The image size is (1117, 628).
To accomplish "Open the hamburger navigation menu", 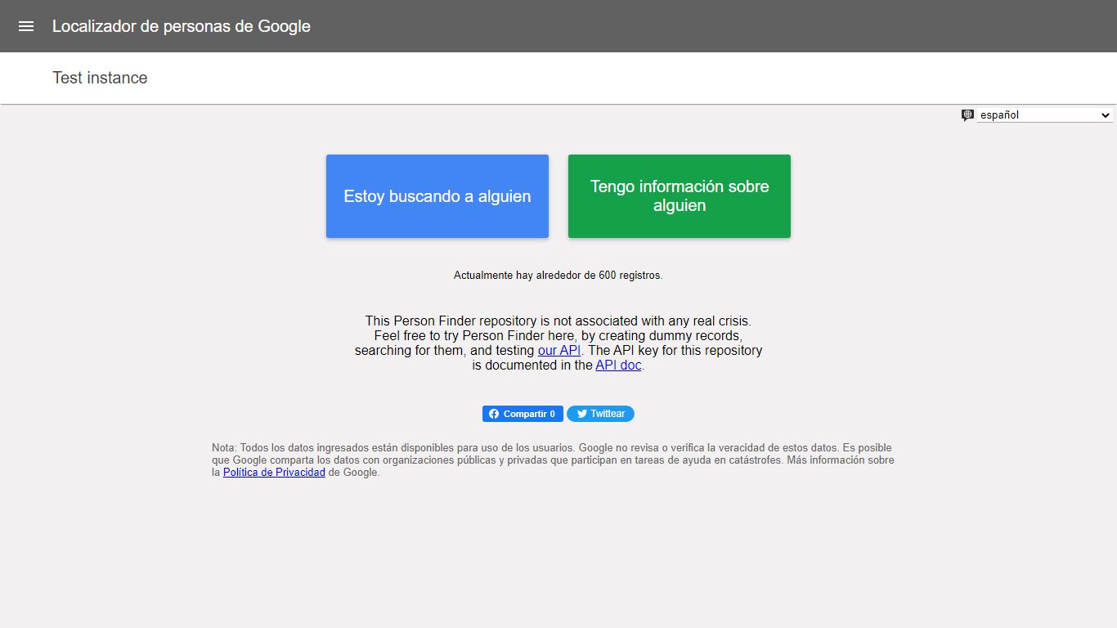I will (x=26, y=26).
